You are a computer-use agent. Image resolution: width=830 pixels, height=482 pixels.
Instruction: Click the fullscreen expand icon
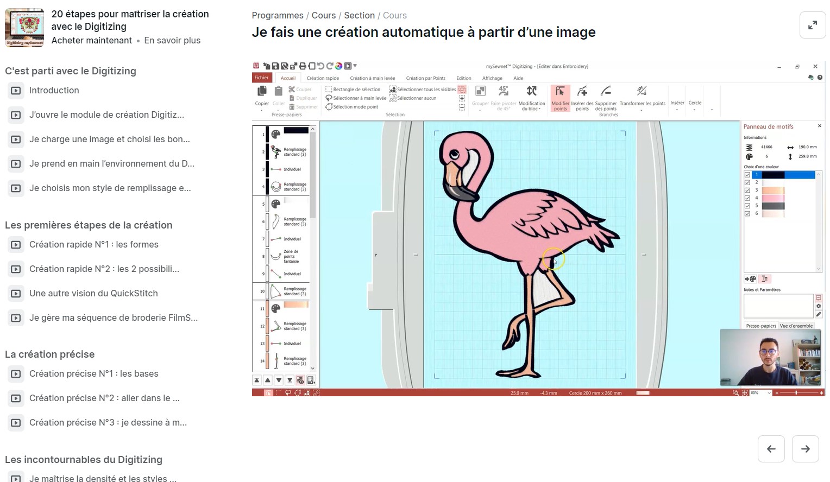[x=813, y=25]
